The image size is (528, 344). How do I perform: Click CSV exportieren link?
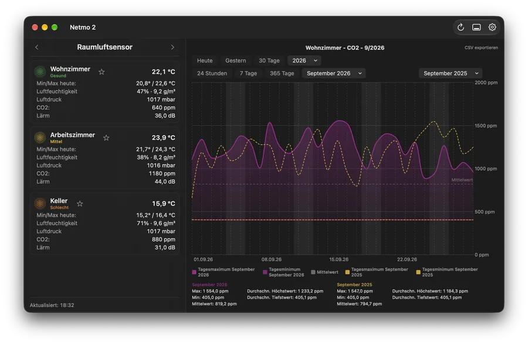click(x=481, y=47)
